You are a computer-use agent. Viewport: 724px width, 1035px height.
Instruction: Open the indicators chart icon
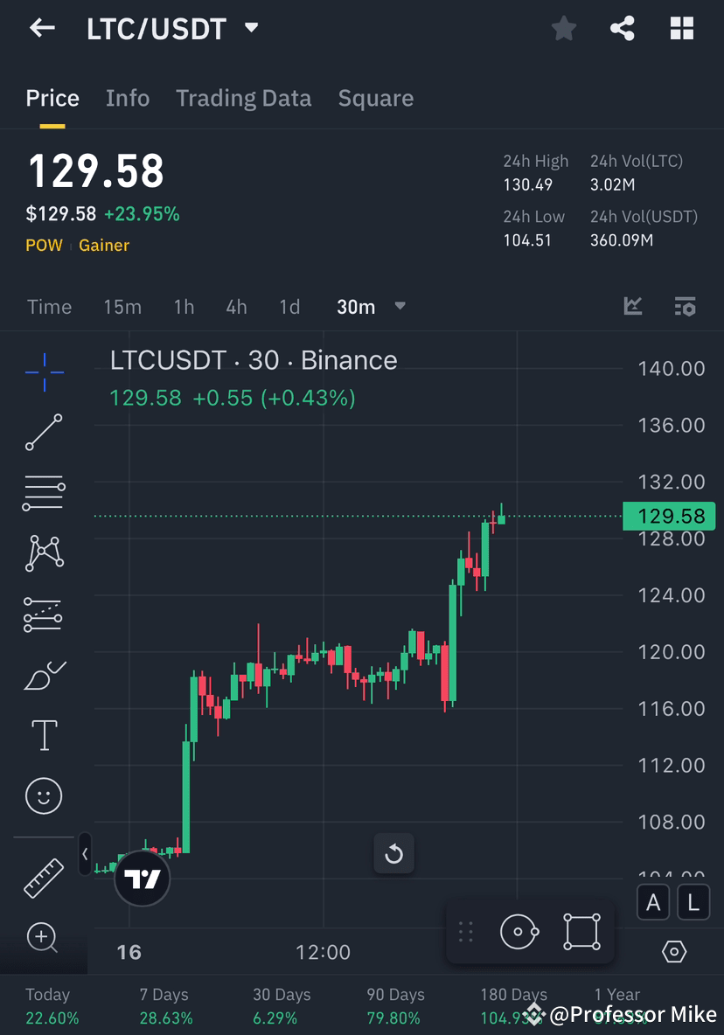click(633, 307)
